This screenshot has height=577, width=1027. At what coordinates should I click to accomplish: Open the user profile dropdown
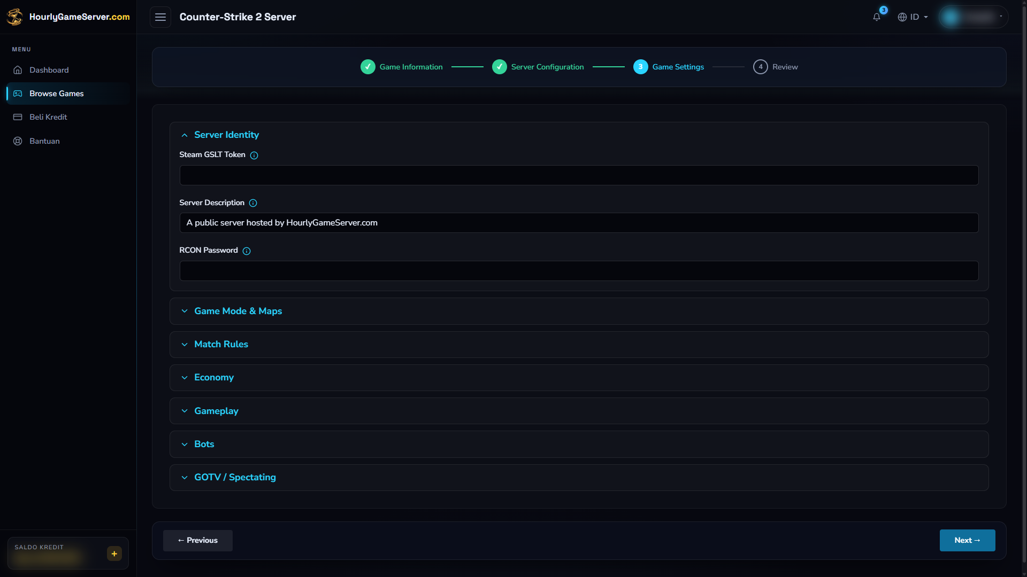click(974, 17)
